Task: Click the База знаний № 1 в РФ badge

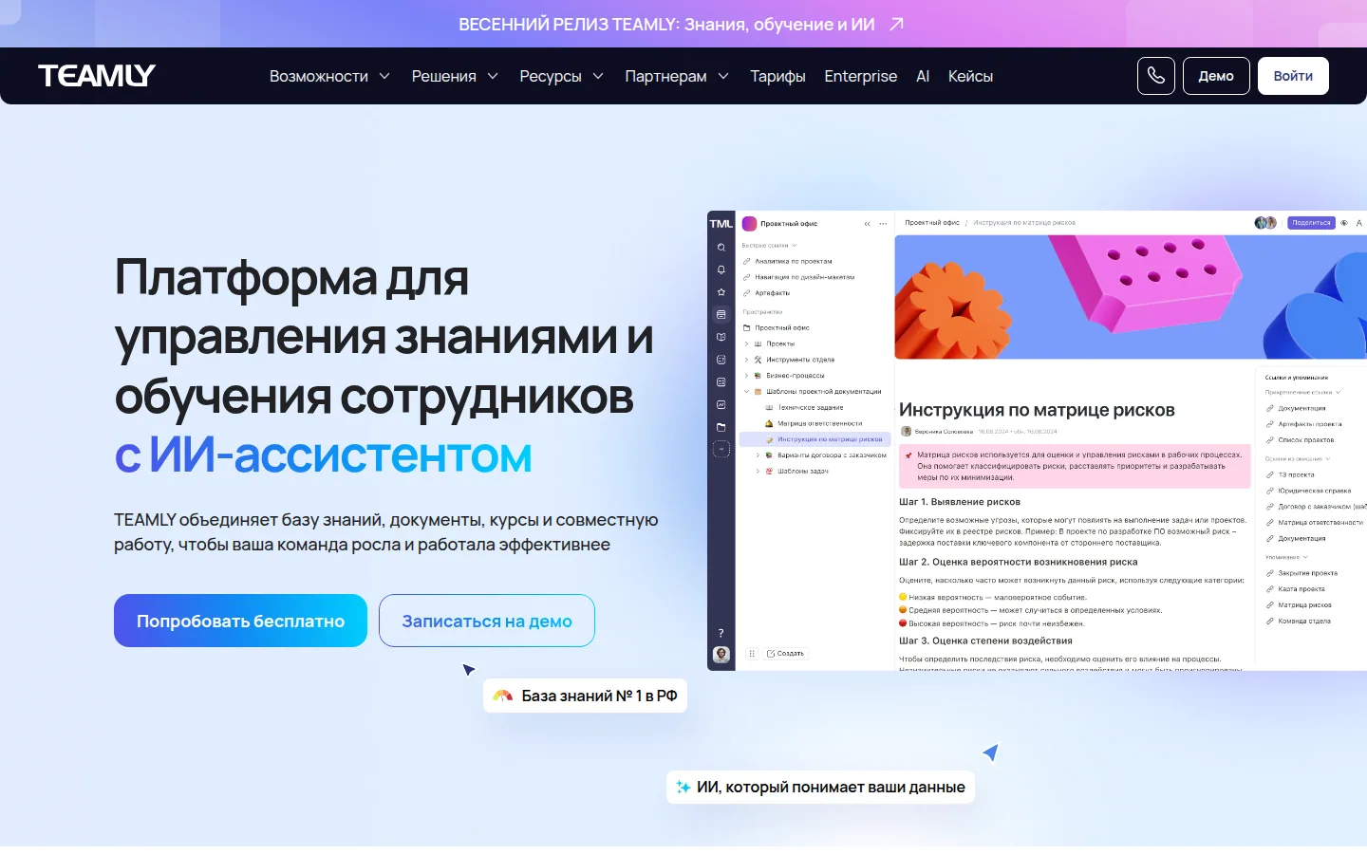Action: [x=585, y=696]
